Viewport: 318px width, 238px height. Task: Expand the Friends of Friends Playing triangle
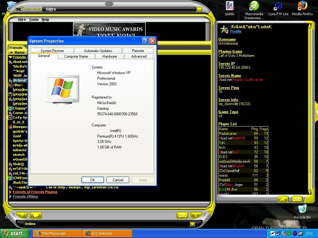click(10, 192)
